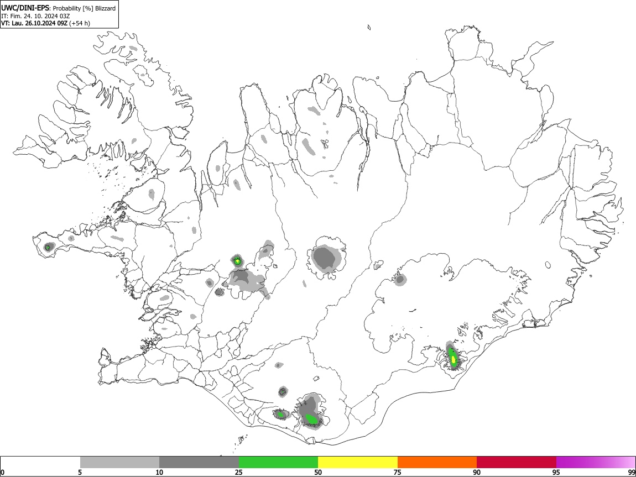The height and width of the screenshot is (477, 636).
Task: Click the legend value '0'
Action: click(x=3, y=472)
